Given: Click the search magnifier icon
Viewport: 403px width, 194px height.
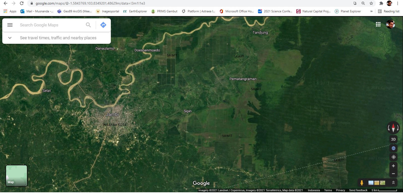Looking at the screenshot, I should [88, 25].
